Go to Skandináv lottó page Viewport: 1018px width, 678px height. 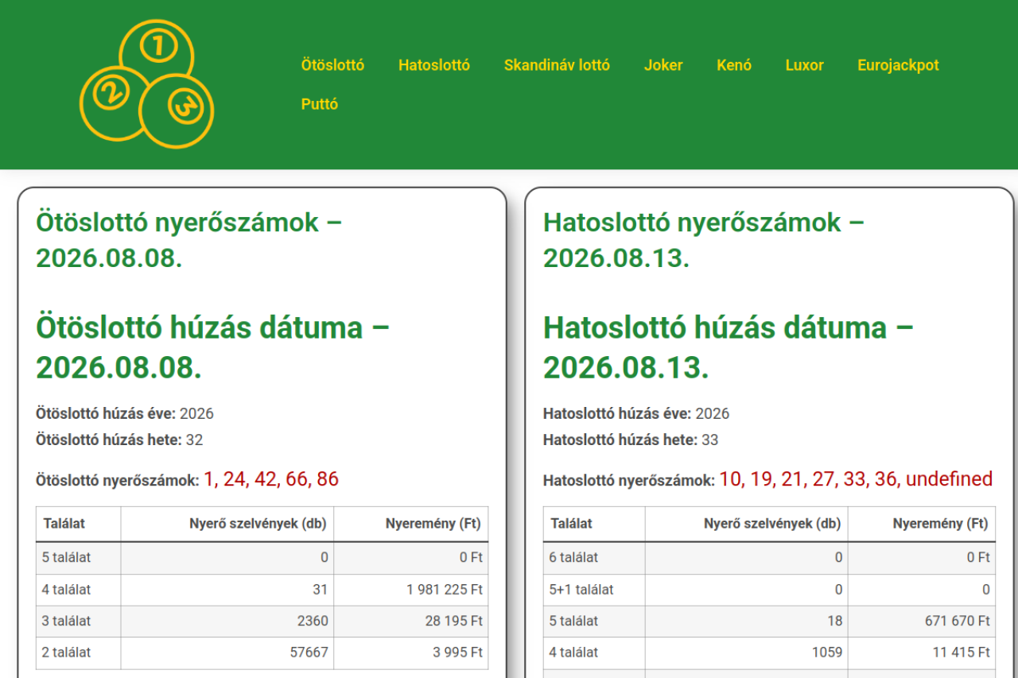tap(557, 65)
